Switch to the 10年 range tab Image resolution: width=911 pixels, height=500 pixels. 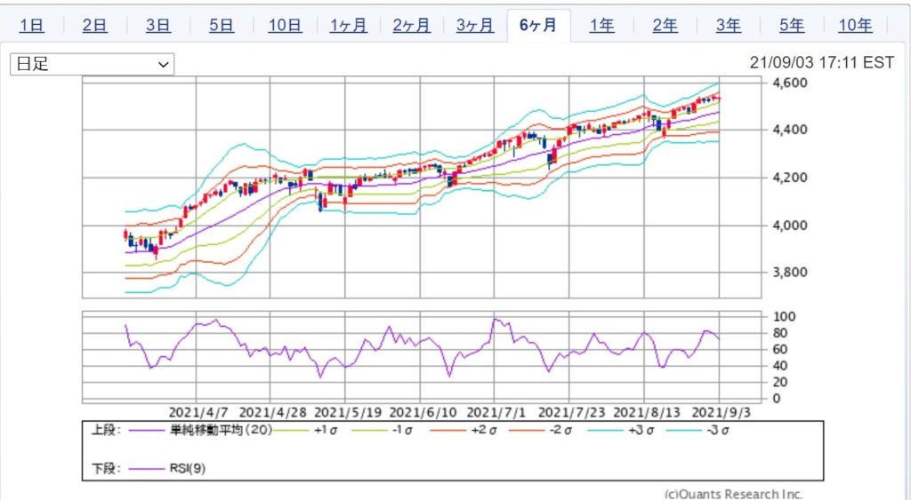(855, 25)
